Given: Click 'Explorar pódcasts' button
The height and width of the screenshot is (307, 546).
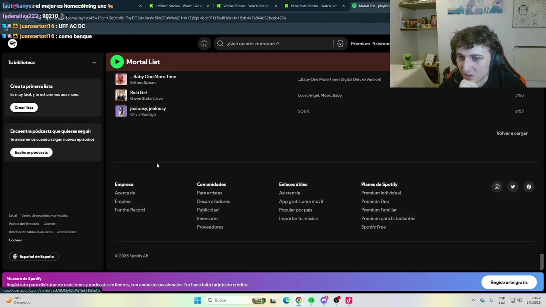Looking at the screenshot, I should (x=31, y=152).
